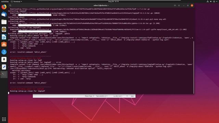
Task: Open Ubuntu Software from the dock
Action: [4, 44]
